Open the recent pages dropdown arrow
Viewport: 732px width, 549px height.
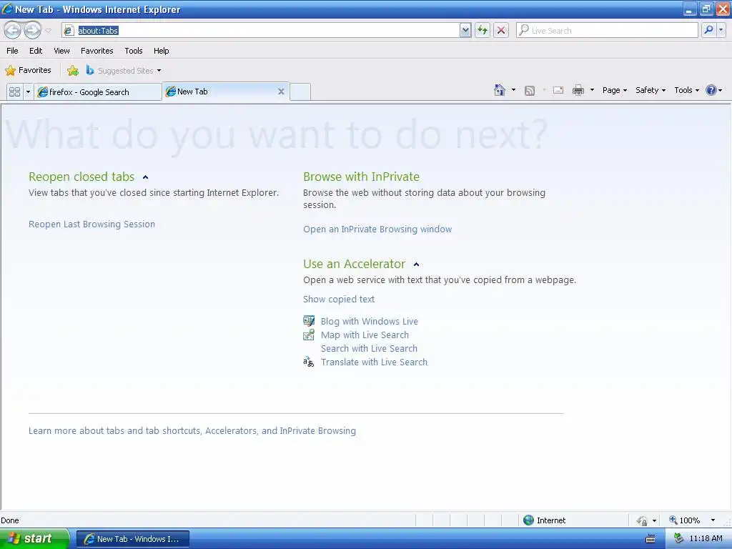[x=48, y=31]
